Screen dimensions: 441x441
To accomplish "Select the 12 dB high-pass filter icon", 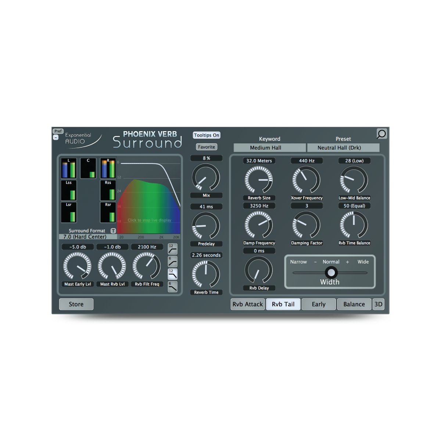I will 172,249.
